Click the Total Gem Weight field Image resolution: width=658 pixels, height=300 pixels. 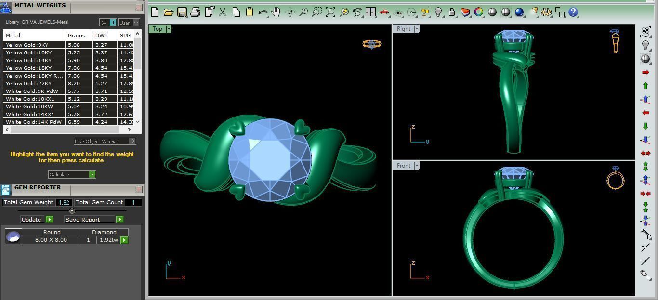pyautogui.click(x=64, y=202)
